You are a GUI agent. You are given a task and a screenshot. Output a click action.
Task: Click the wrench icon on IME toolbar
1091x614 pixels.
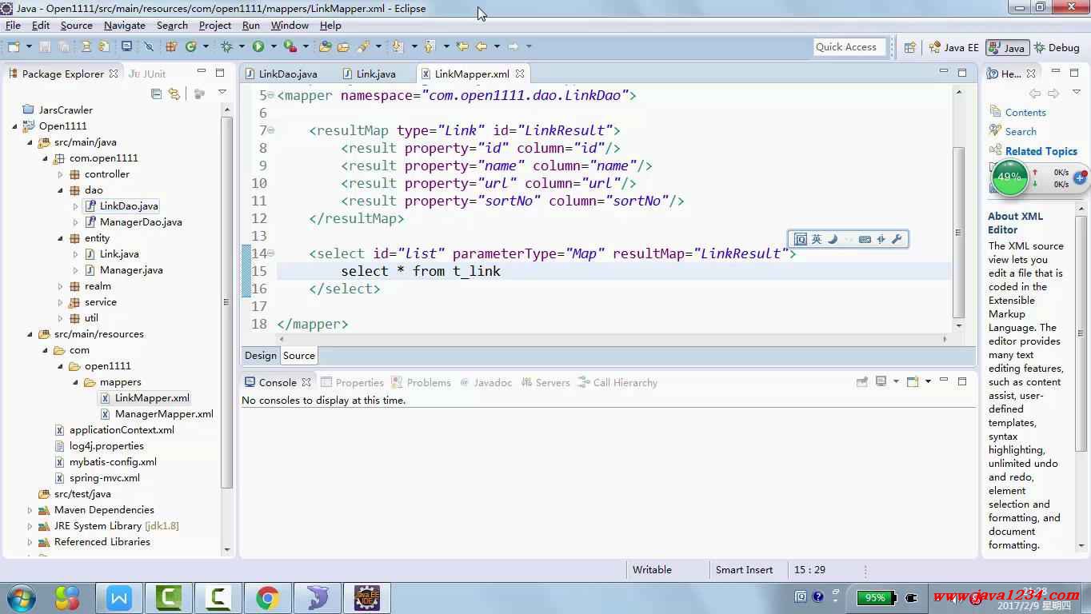pos(897,239)
